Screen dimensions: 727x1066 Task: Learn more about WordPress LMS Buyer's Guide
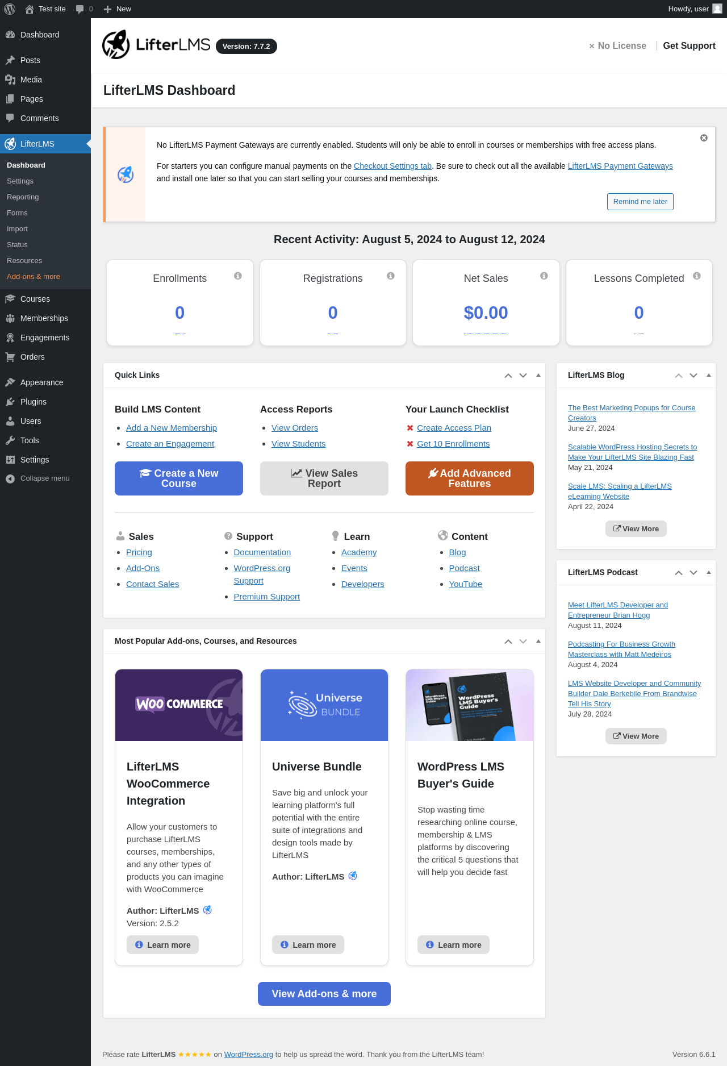pyautogui.click(x=453, y=945)
